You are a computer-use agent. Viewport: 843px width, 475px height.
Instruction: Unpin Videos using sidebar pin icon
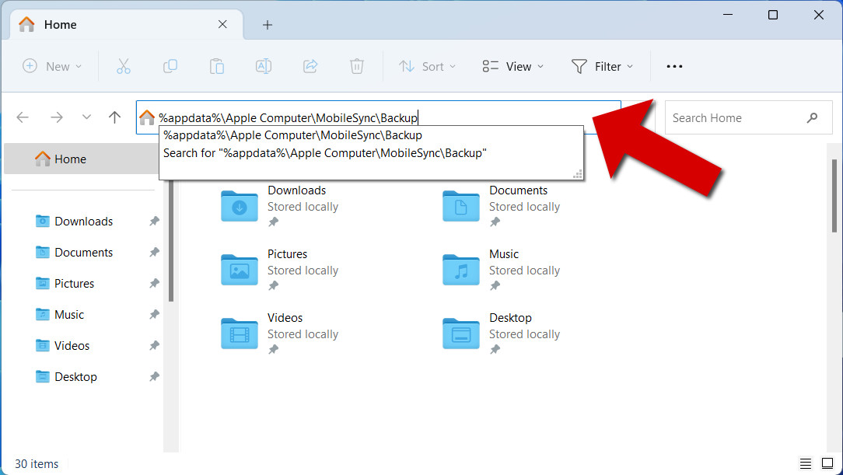click(x=154, y=345)
